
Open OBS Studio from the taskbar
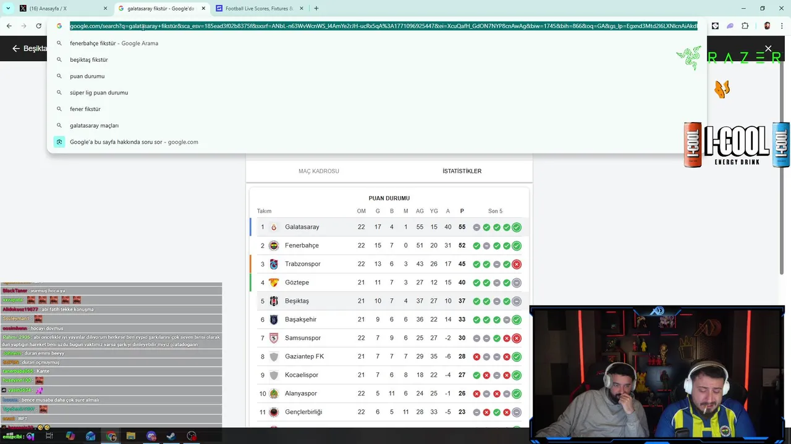[192, 436]
